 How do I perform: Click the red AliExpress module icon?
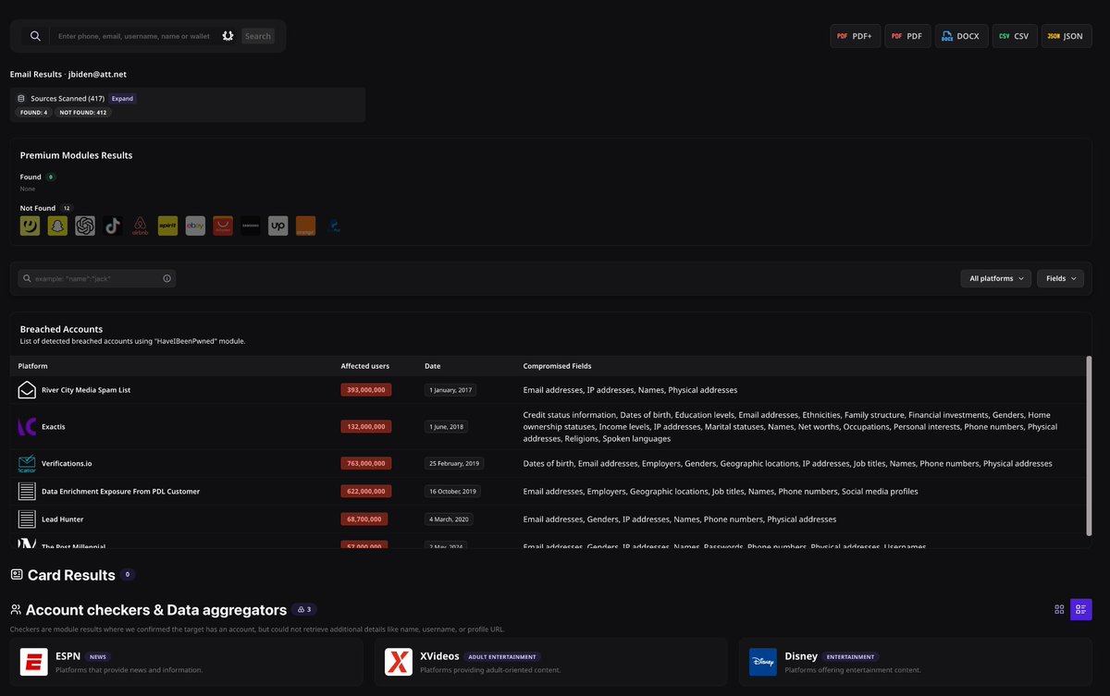click(x=223, y=226)
